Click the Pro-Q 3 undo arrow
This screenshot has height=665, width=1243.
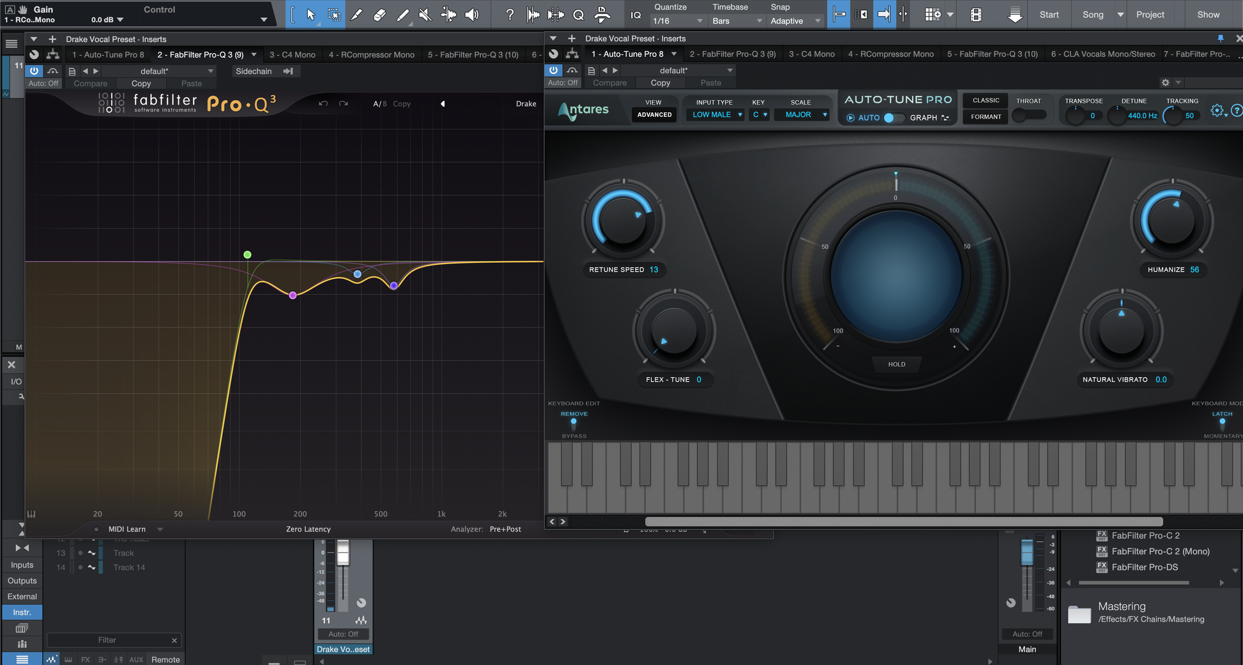click(x=323, y=103)
